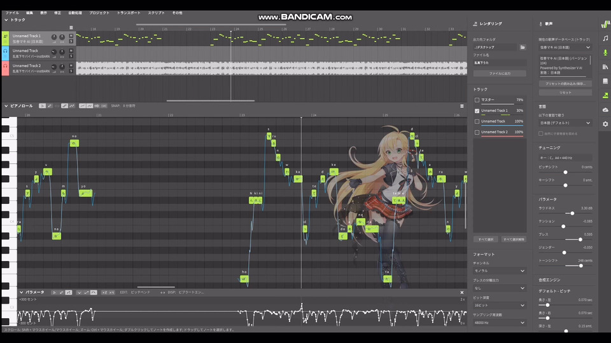Swap EDIT and DISP parameters
The height and width of the screenshot is (343, 611).
162,292
